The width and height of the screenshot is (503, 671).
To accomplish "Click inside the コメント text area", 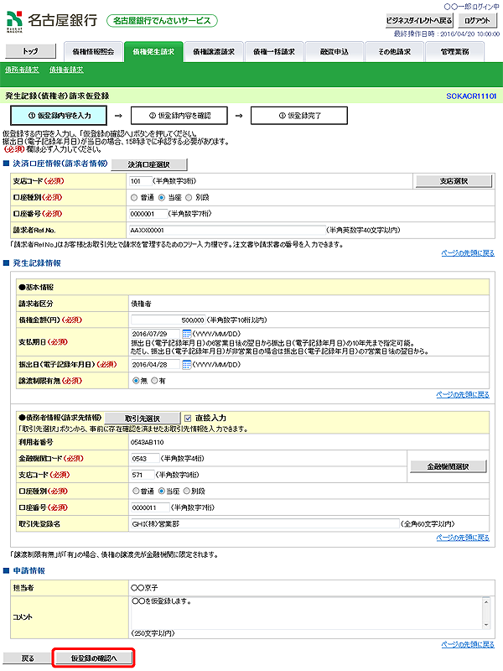I will (x=307, y=613).
